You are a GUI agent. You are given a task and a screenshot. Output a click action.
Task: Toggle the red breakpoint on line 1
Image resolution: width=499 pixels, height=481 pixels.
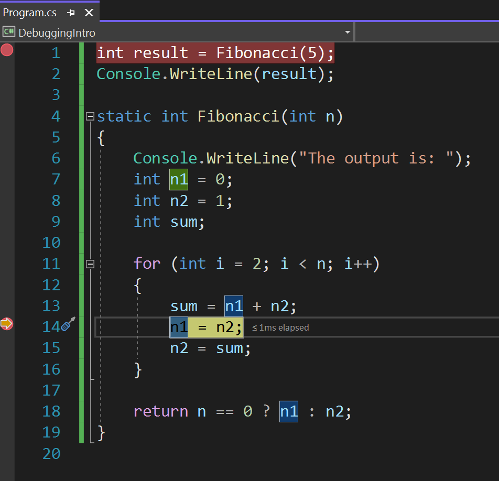click(7, 50)
